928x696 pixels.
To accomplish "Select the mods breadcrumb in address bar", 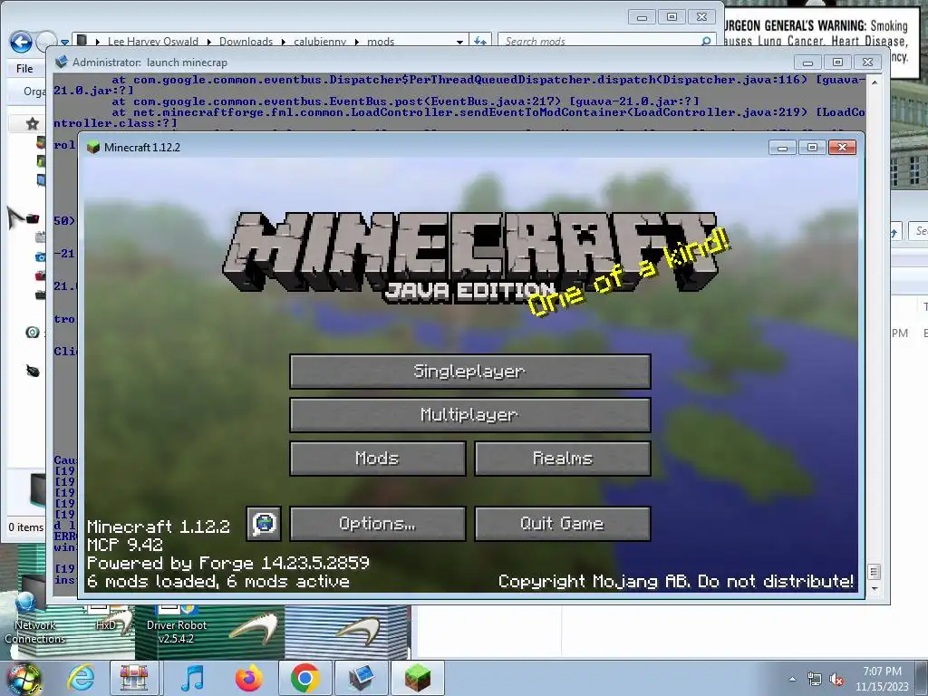I will (x=381, y=42).
